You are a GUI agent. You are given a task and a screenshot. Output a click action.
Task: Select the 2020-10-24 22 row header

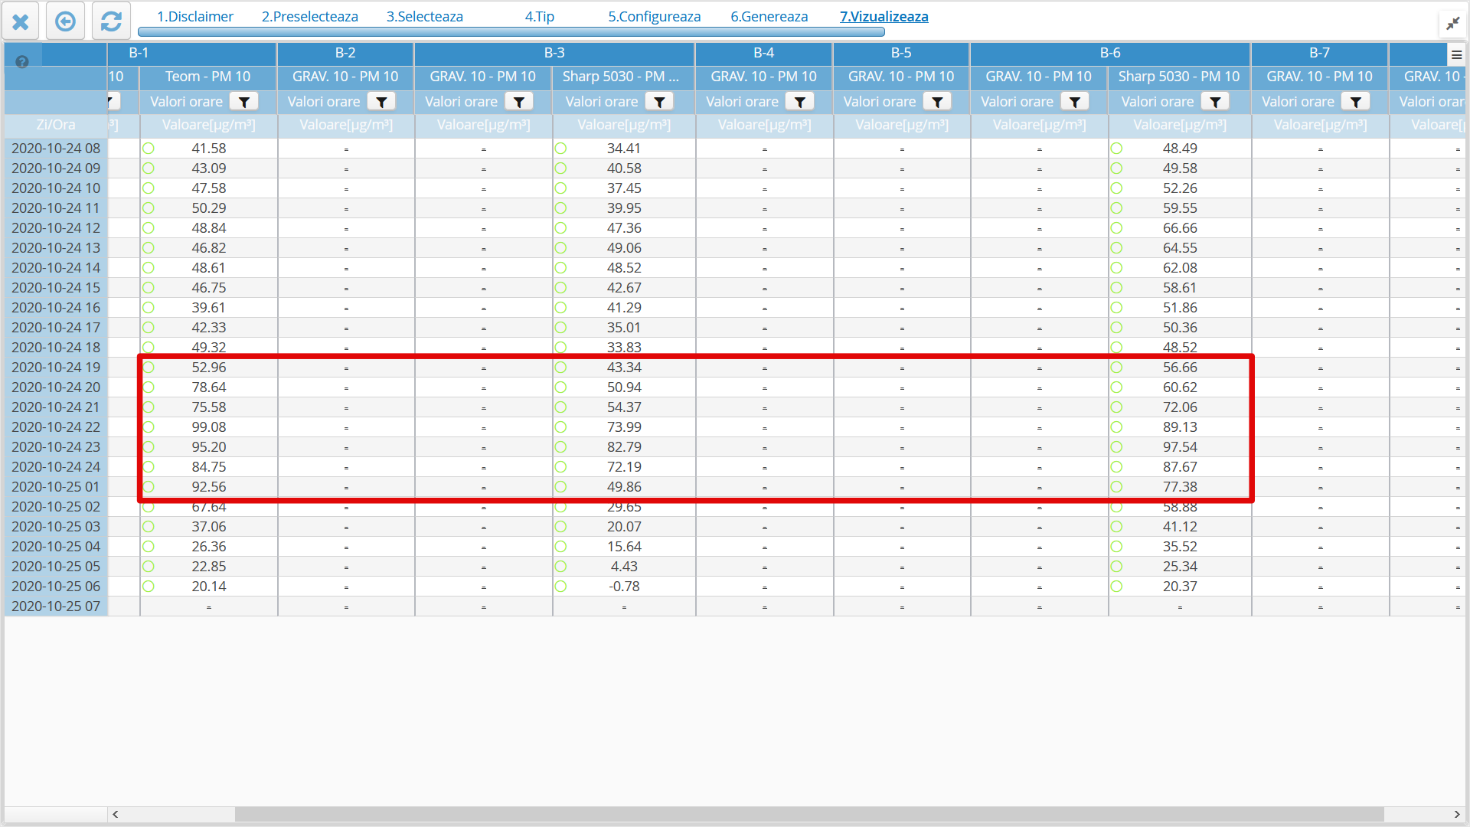click(x=56, y=427)
